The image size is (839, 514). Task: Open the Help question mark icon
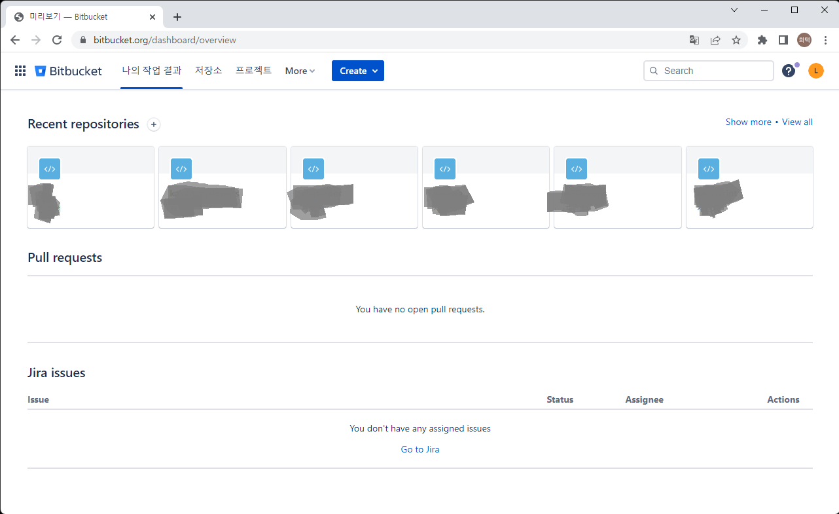click(x=789, y=71)
